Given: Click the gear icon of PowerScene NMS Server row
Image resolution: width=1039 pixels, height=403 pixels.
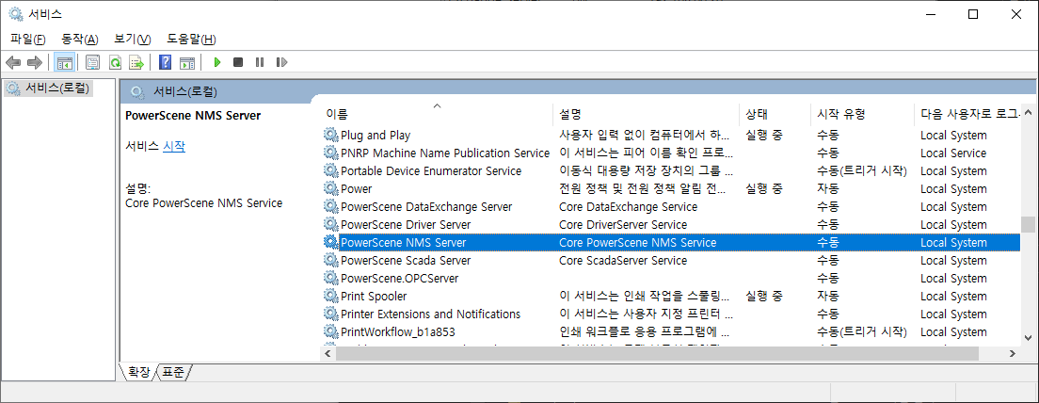Looking at the screenshot, I should pyautogui.click(x=330, y=243).
